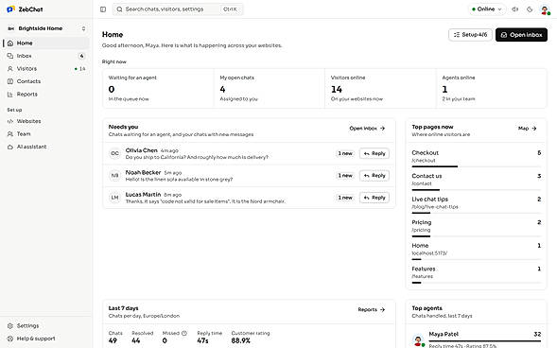Click Visitors online stat card
557x348 pixels.
pos(380,89)
